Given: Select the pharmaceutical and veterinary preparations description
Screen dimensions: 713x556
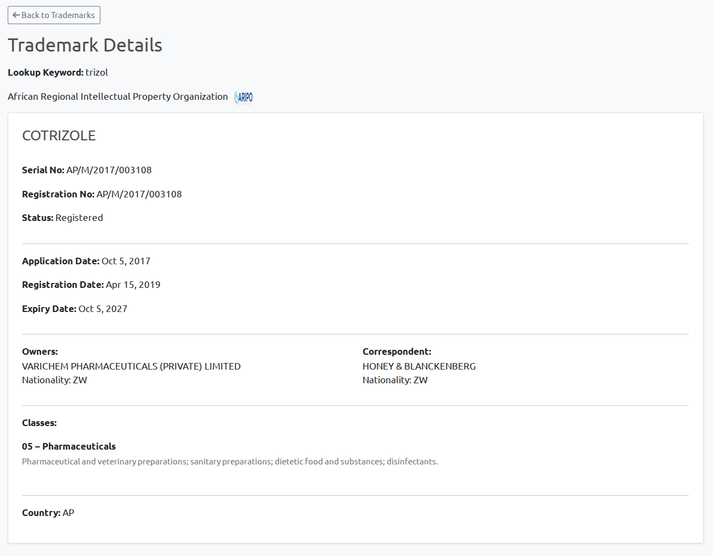Looking at the screenshot, I should point(230,462).
